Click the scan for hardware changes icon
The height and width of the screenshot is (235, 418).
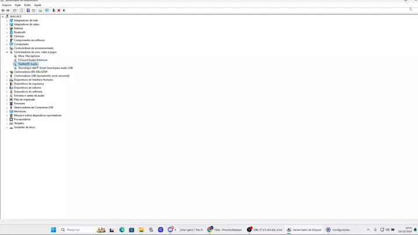[x=46, y=10]
